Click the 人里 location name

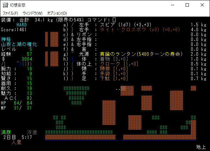[16, 142]
